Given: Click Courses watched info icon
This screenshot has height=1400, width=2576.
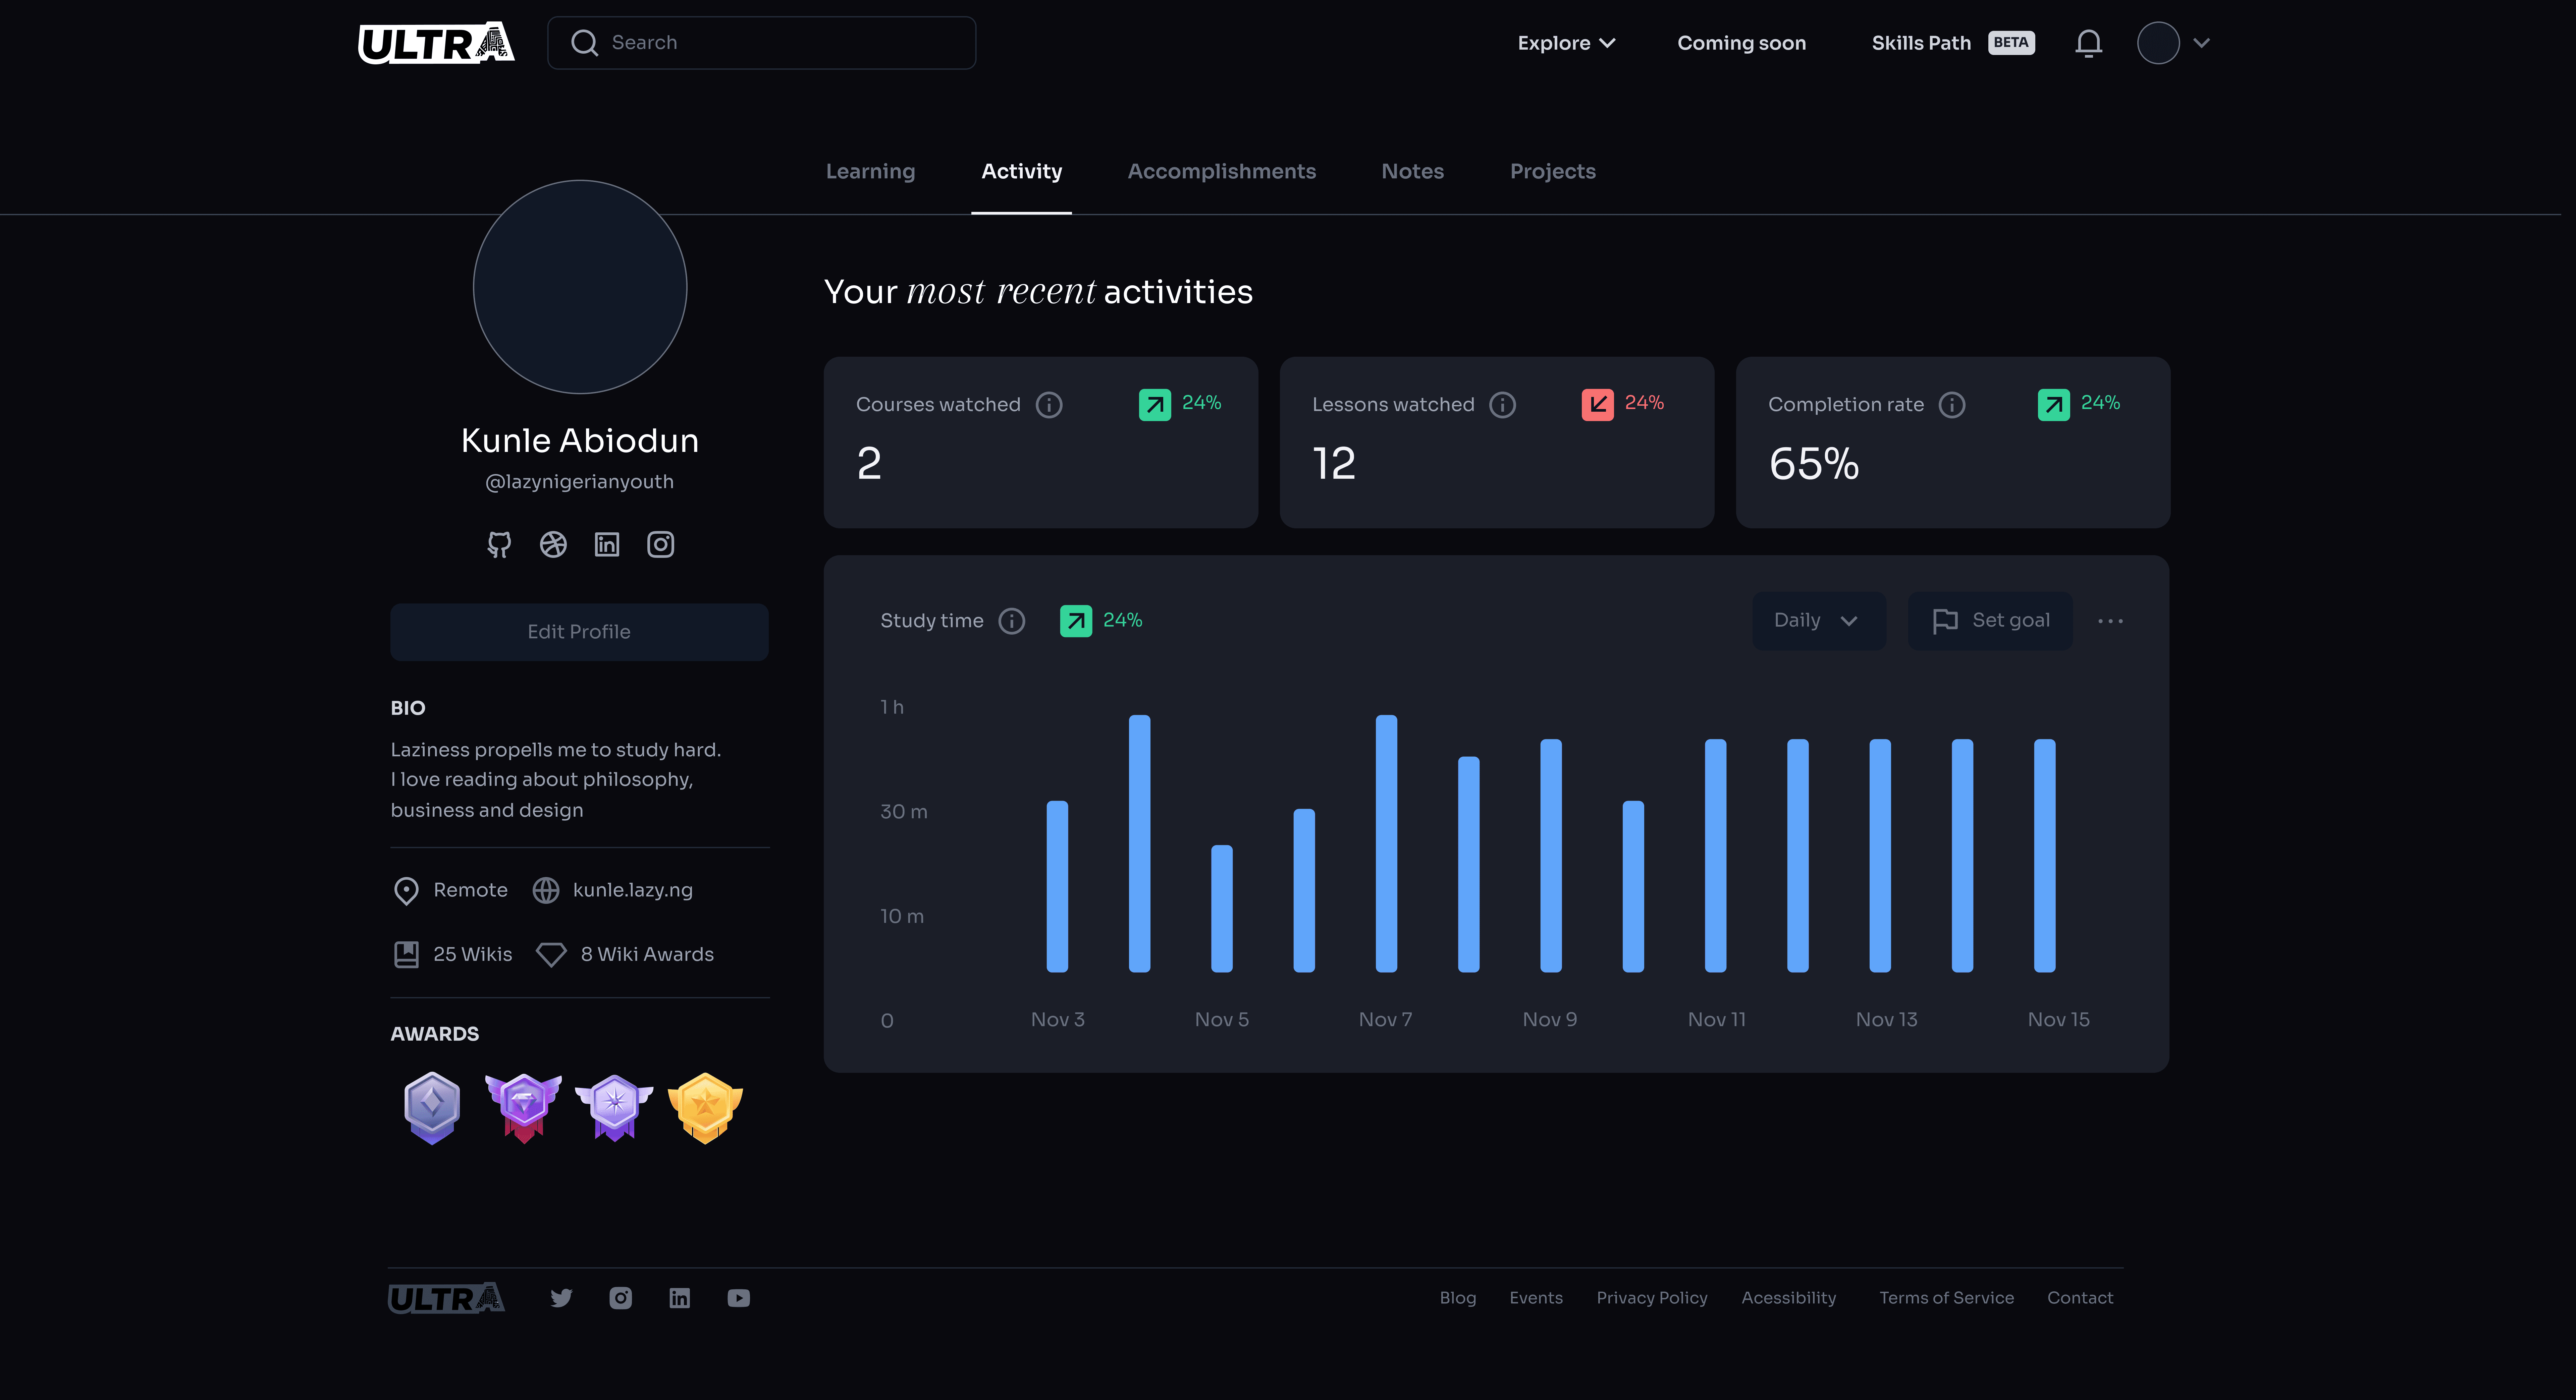Looking at the screenshot, I should coord(1049,405).
